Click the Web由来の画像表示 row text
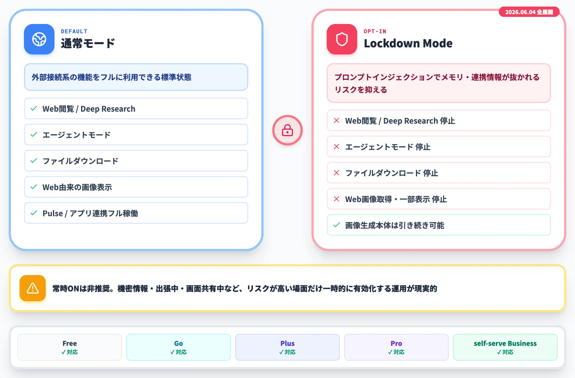Image resolution: width=575 pixels, height=378 pixels. click(77, 187)
